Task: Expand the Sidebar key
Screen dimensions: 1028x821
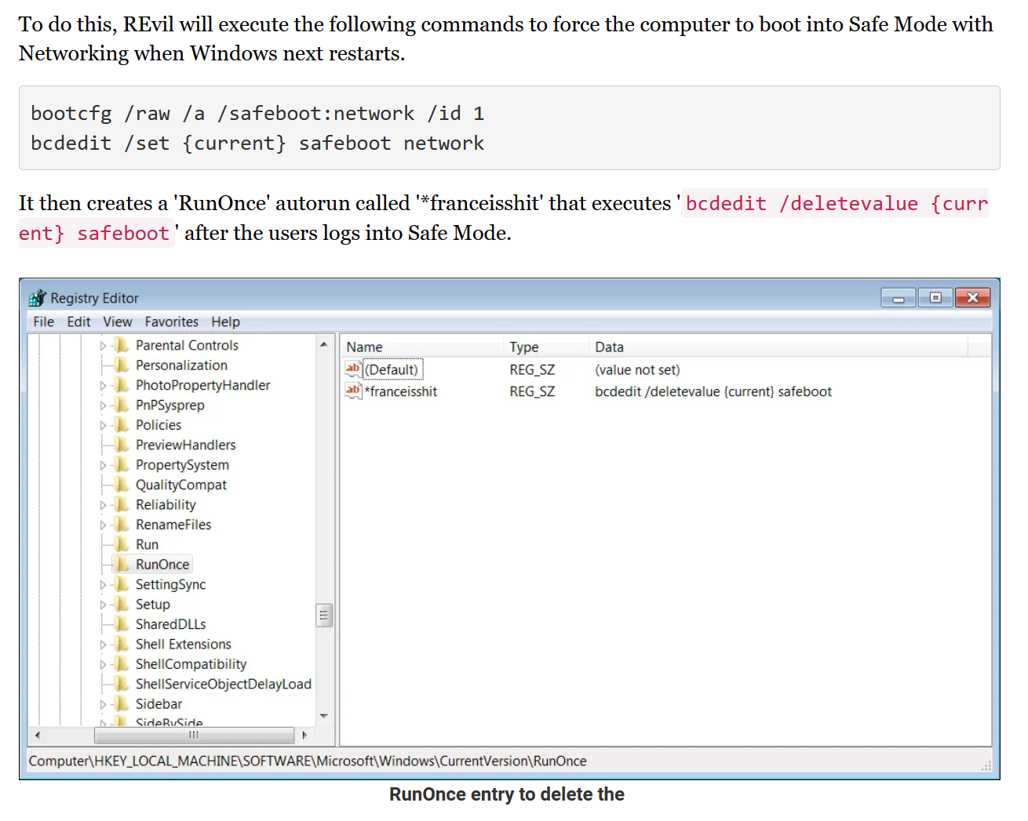Action: (x=103, y=703)
